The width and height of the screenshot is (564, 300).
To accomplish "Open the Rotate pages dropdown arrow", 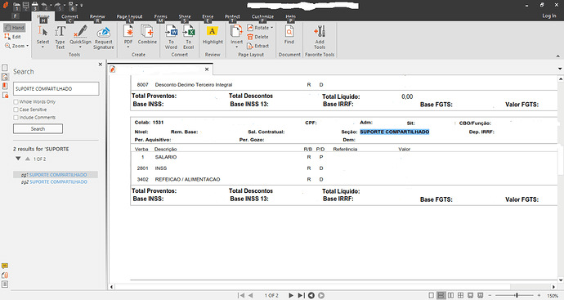I will coord(272,28).
